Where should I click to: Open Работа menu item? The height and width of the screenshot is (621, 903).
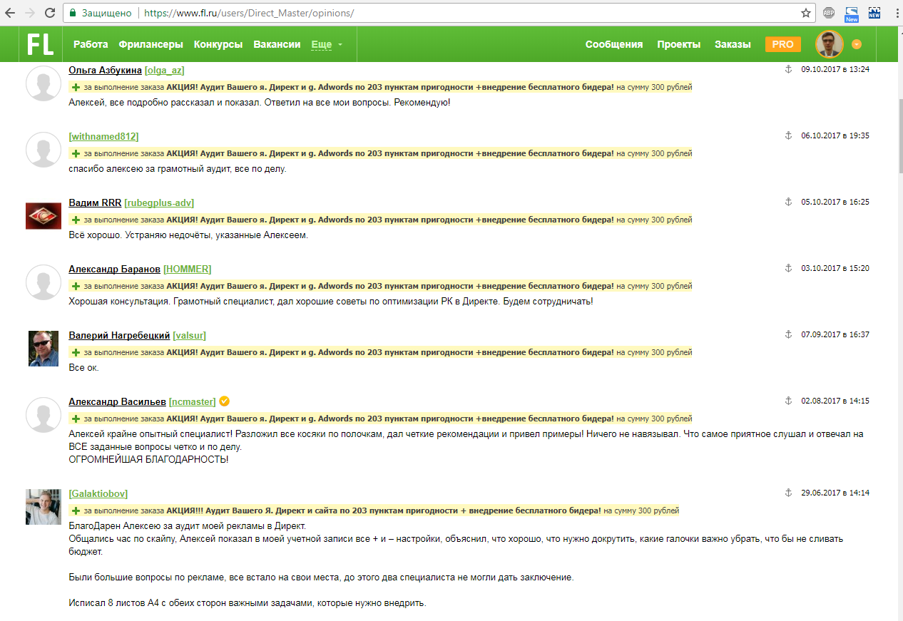(x=91, y=44)
